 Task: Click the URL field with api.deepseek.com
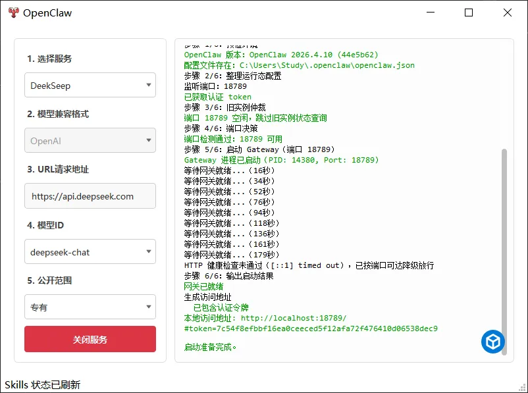(90, 196)
